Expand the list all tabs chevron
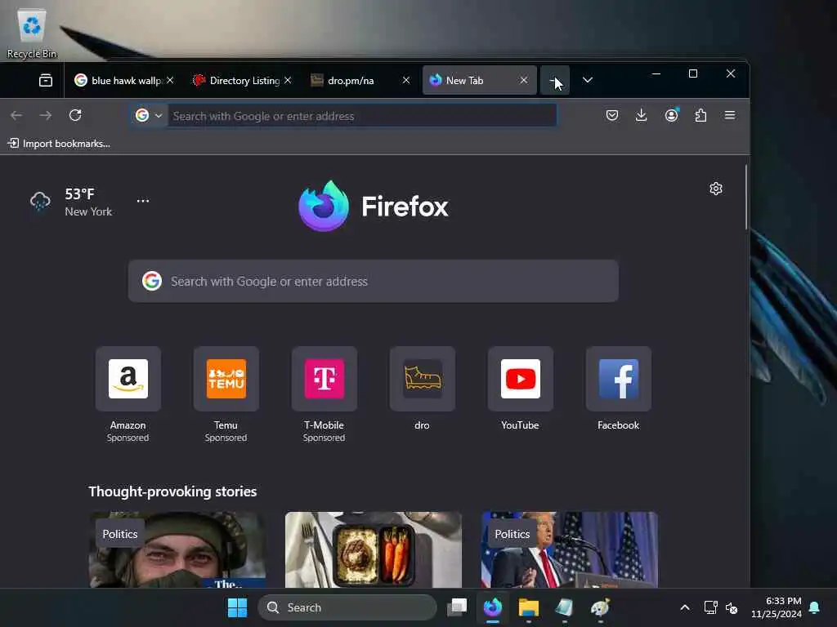 [x=588, y=80]
